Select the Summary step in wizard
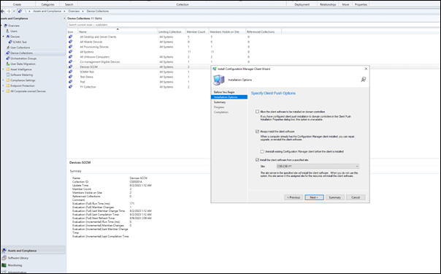441x274 pixels. (x=220, y=102)
